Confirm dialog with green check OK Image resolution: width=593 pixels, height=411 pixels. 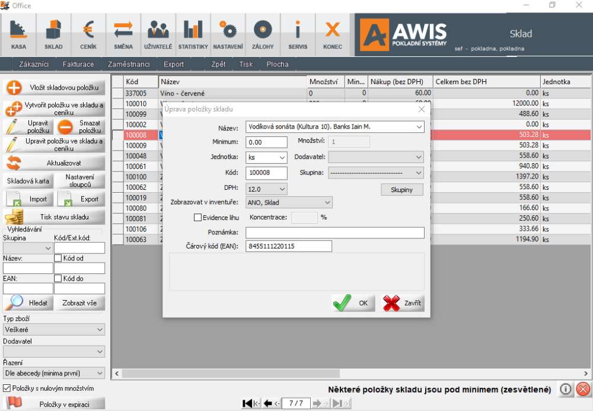tap(353, 303)
